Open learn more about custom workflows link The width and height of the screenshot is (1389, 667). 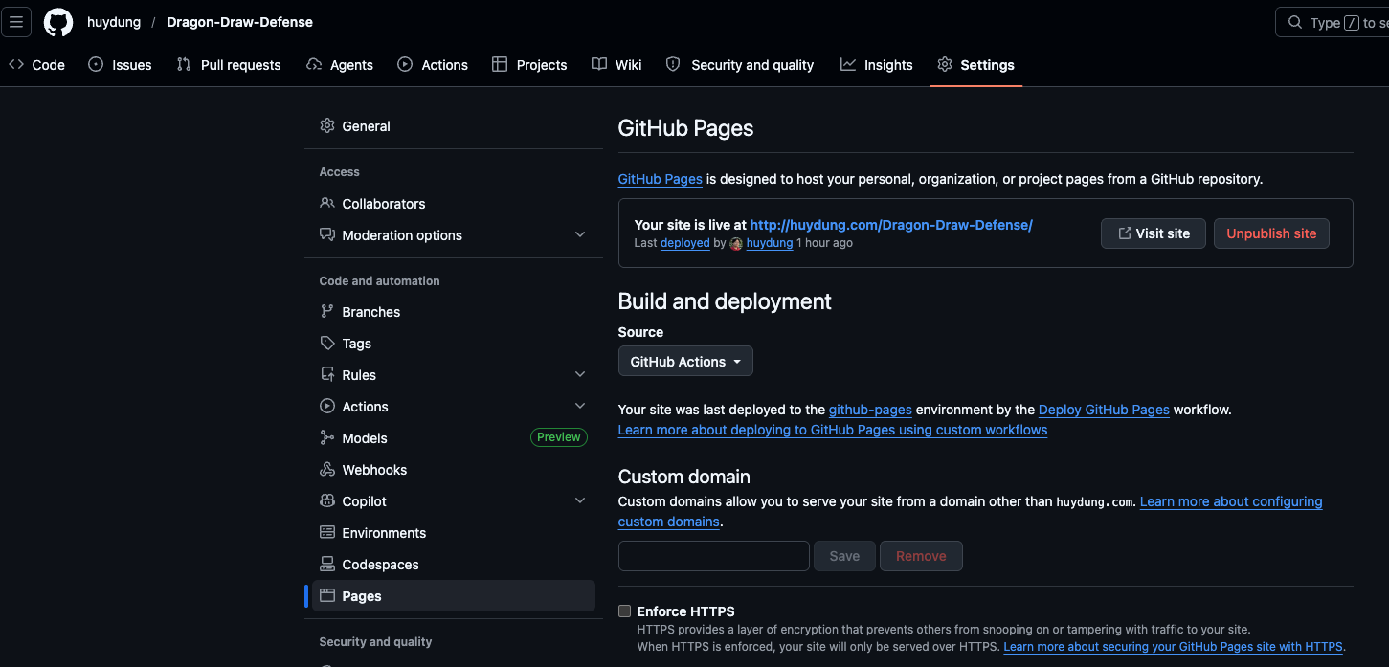pos(833,430)
